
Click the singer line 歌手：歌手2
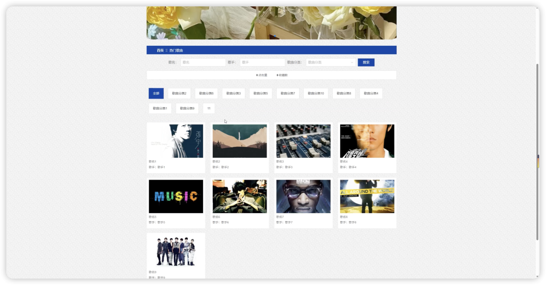[221, 167]
